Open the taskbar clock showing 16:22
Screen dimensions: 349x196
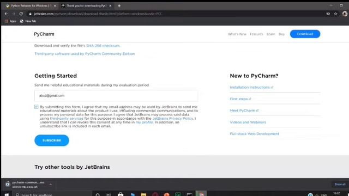tap(336, 194)
